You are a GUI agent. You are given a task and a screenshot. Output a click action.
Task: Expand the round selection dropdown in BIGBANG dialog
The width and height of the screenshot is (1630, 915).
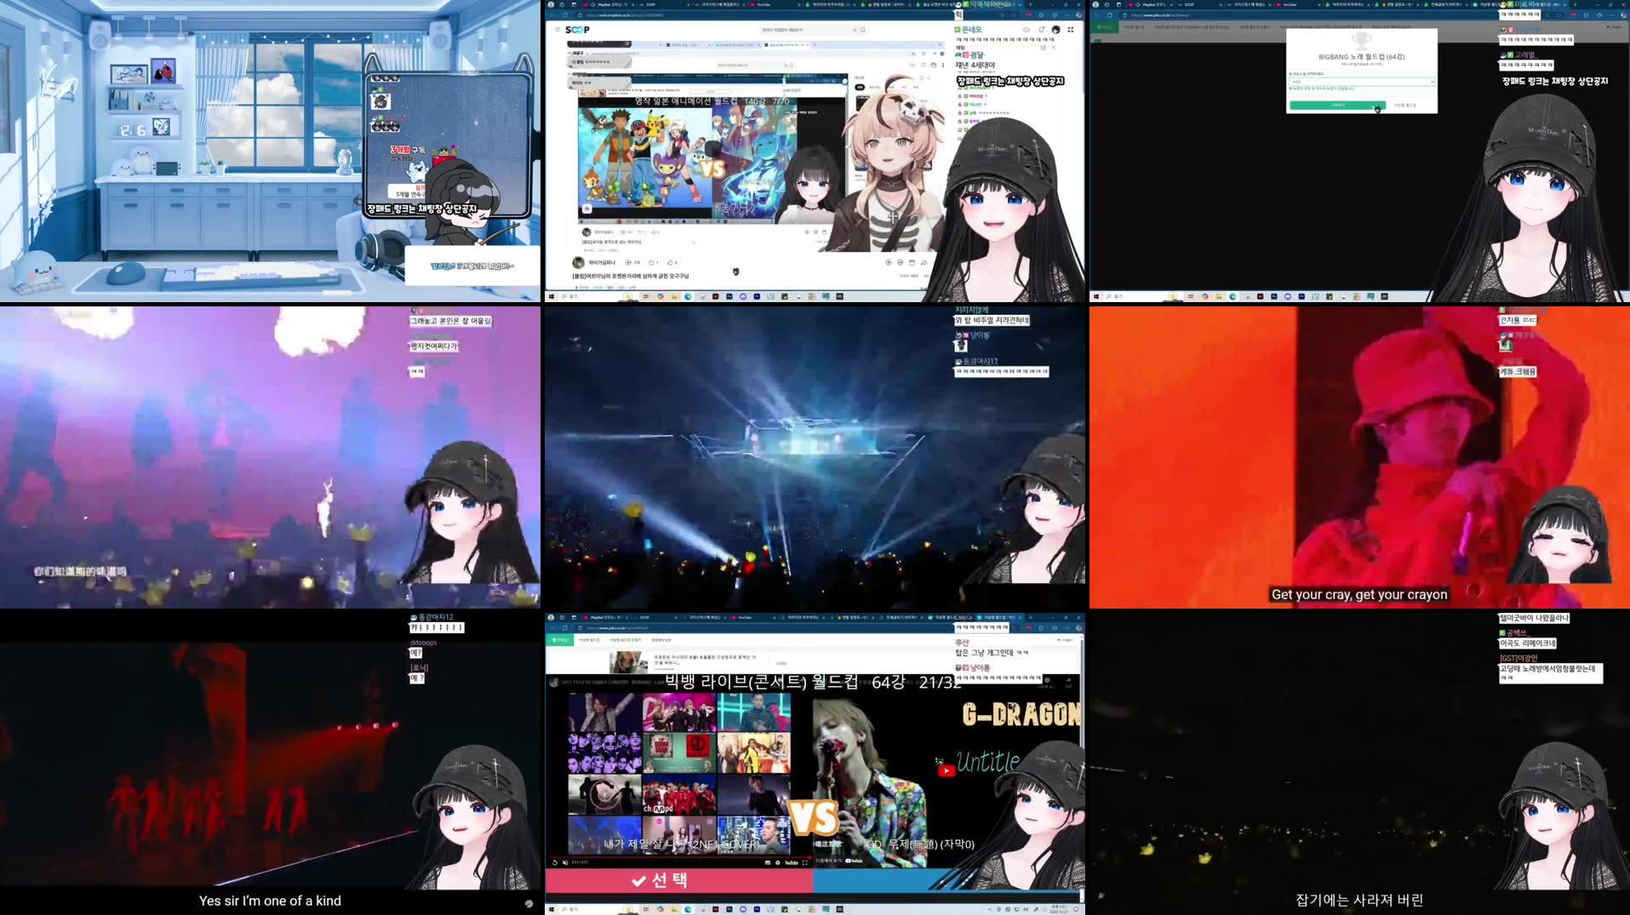(1361, 82)
